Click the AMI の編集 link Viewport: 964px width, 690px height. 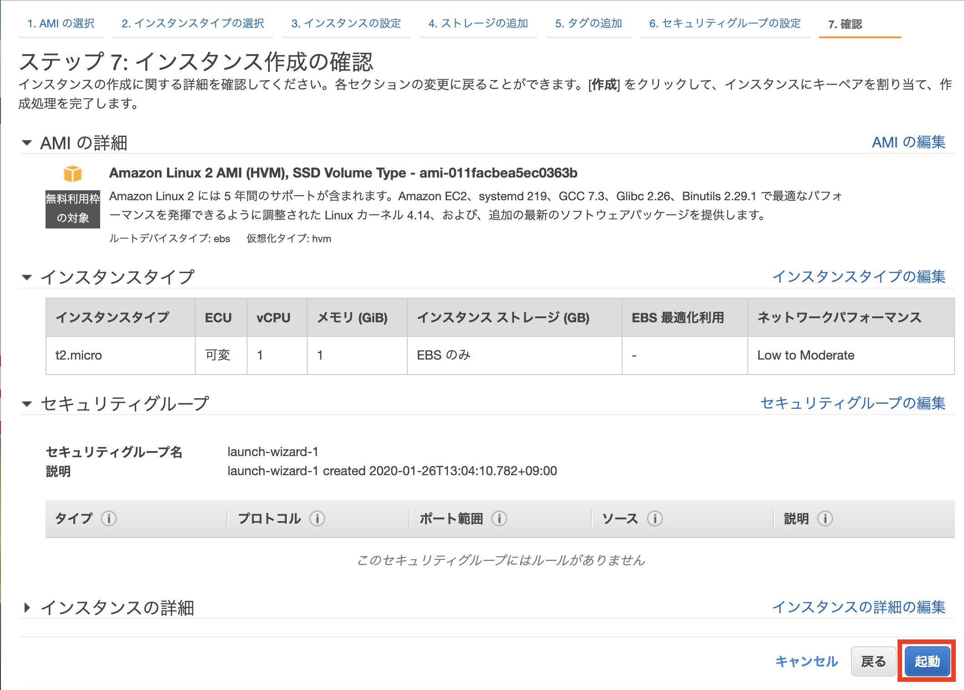pos(908,142)
